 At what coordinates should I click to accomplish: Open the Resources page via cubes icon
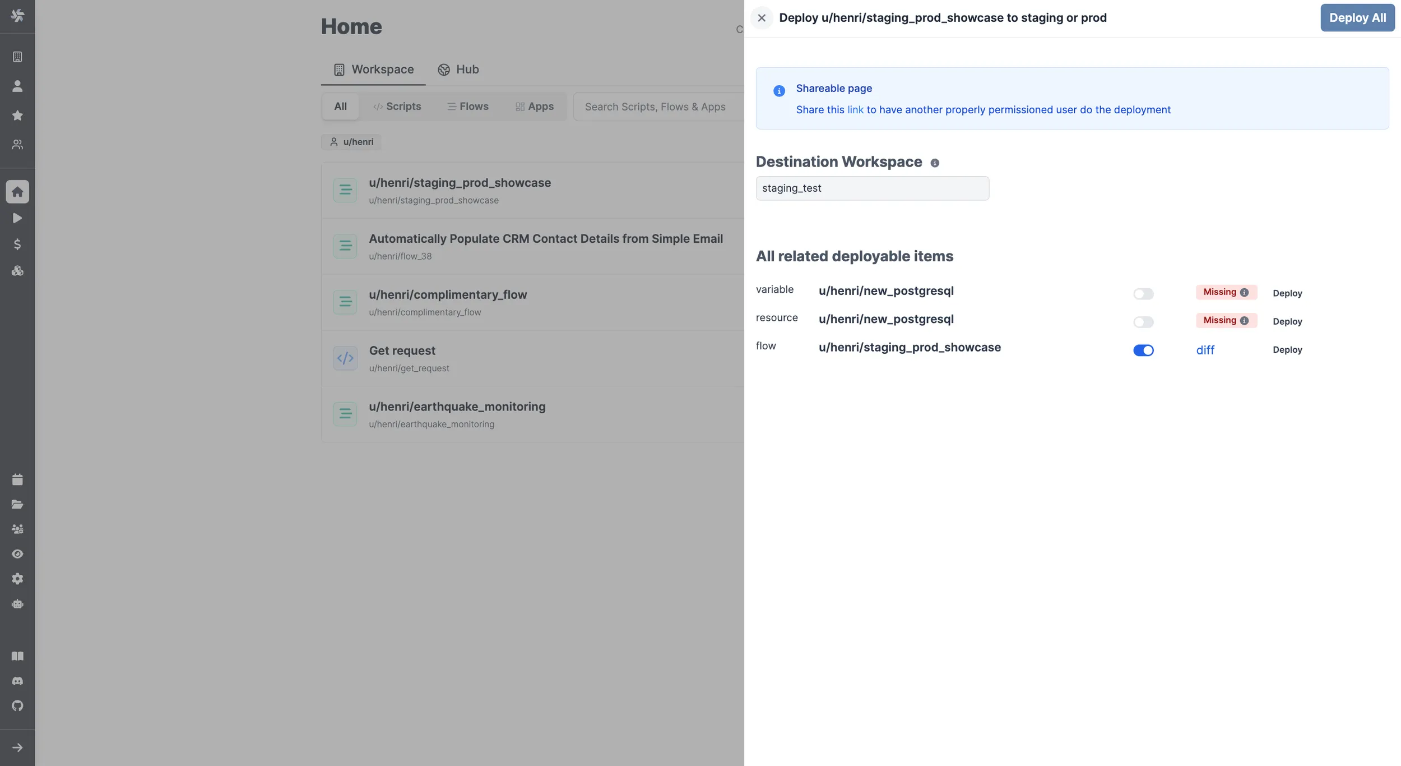17,271
